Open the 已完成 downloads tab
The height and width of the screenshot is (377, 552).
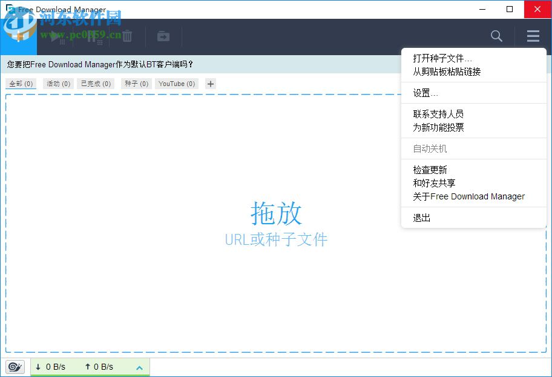(95, 84)
